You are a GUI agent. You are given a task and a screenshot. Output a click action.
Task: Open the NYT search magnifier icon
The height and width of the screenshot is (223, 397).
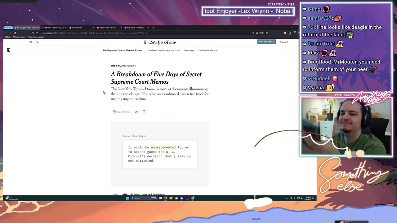38,42
